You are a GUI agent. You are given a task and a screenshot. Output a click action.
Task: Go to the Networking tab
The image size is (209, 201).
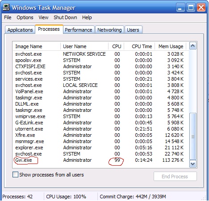[109, 30]
